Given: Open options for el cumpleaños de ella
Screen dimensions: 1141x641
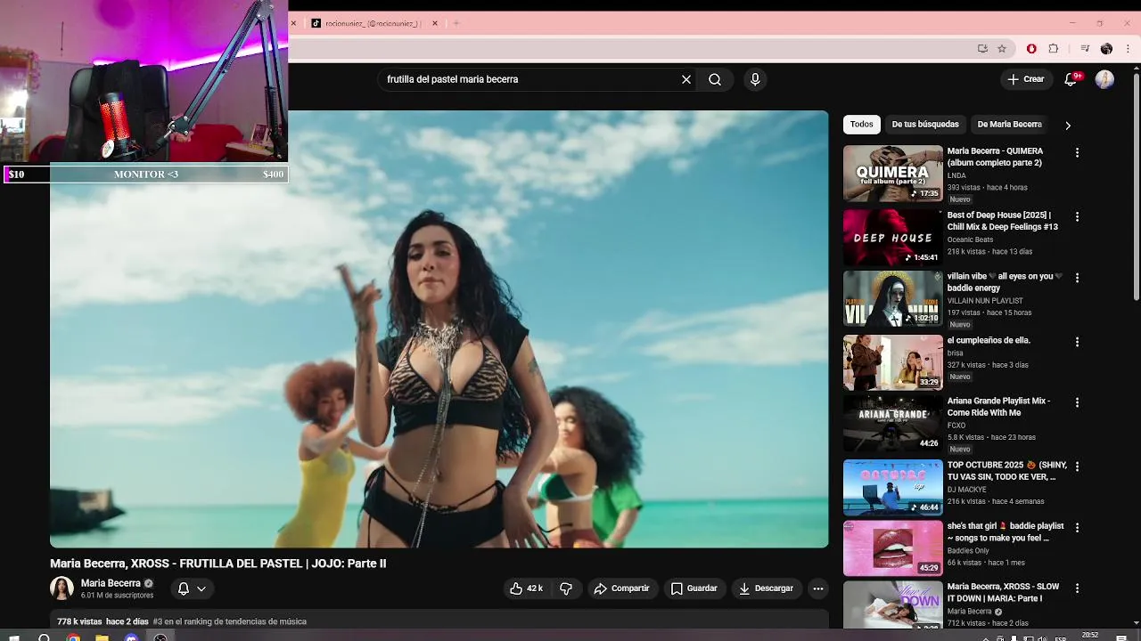Looking at the screenshot, I should tap(1077, 342).
